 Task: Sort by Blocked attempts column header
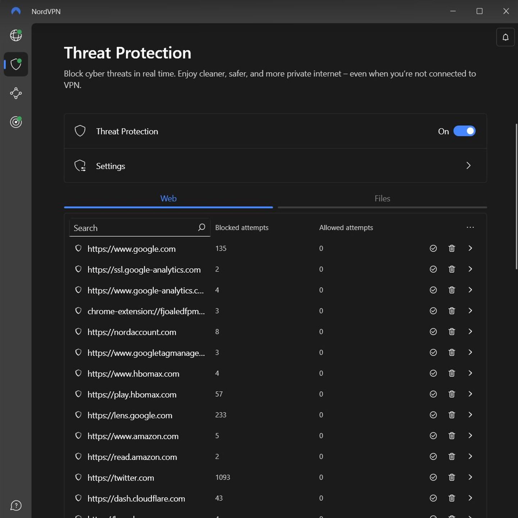point(242,228)
